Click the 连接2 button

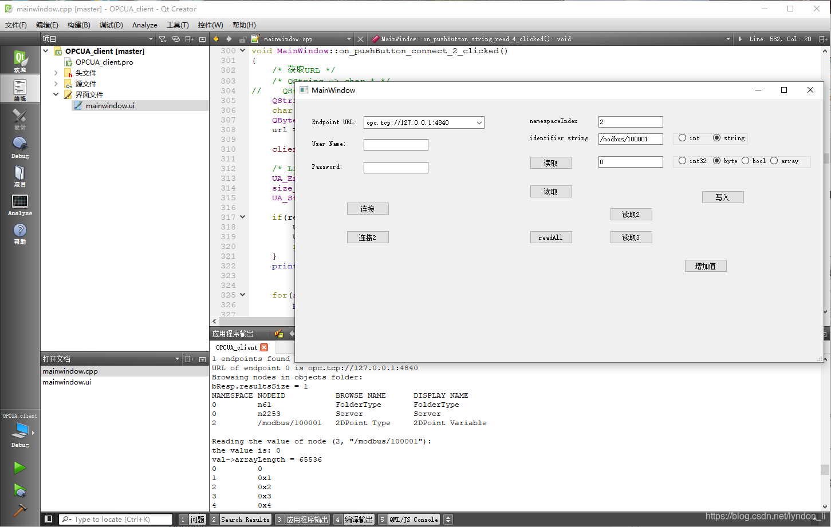pos(368,237)
